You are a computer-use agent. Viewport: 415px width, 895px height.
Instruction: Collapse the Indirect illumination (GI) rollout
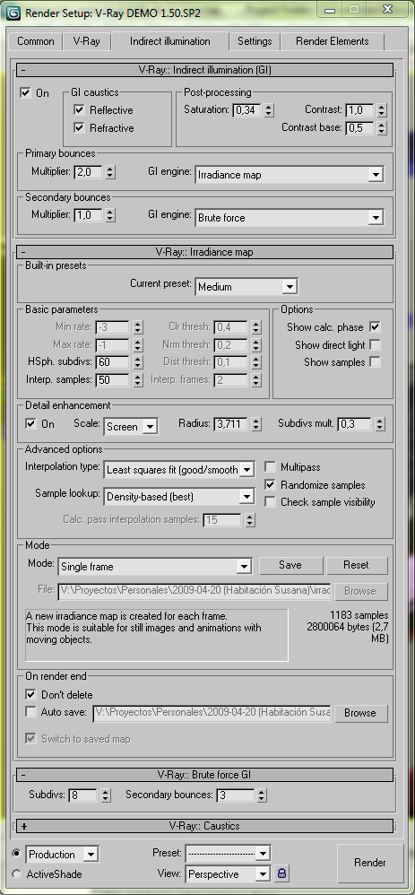[x=205, y=70]
